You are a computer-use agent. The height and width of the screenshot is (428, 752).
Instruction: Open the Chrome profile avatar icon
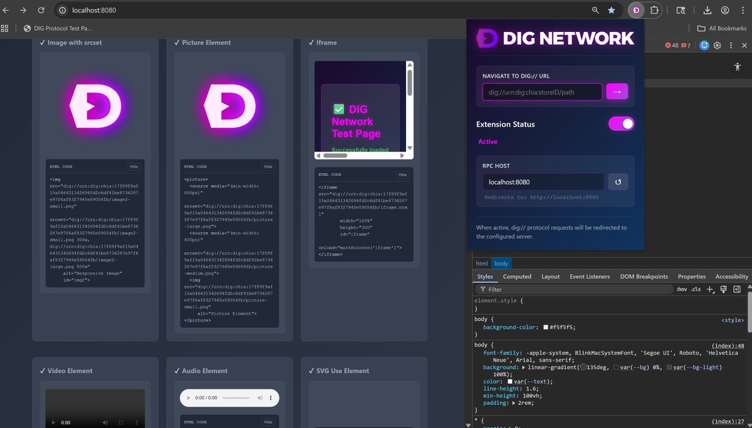pyautogui.click(x=725, y=11)
